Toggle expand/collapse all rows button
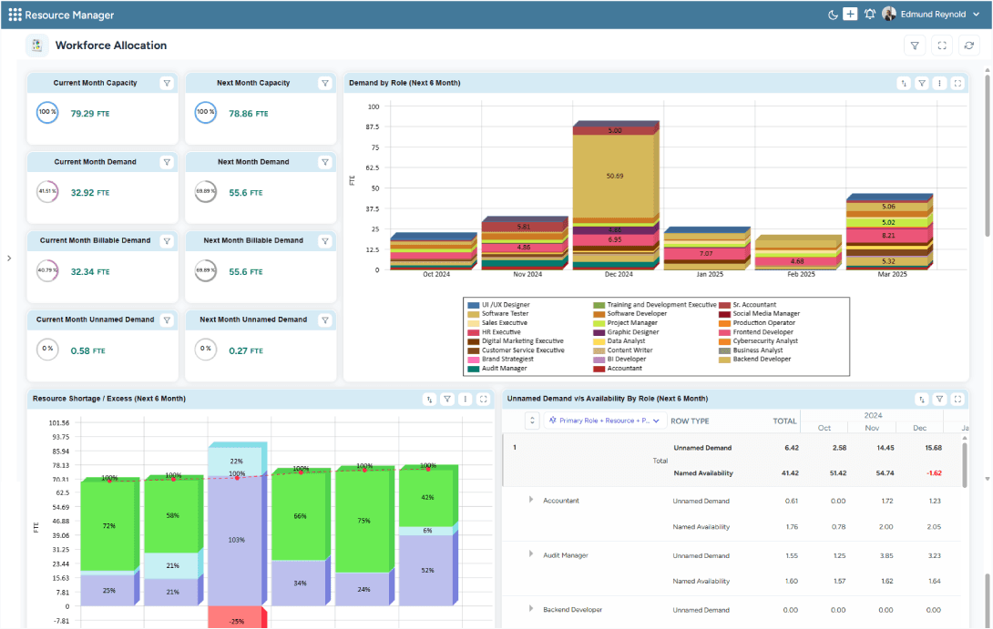 coord(532,421)
